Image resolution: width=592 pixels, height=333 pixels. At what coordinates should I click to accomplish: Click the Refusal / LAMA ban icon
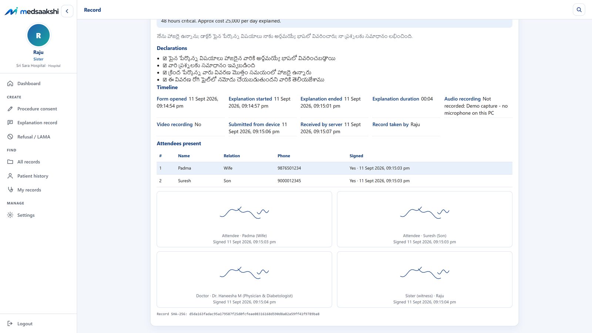[10, 137]
